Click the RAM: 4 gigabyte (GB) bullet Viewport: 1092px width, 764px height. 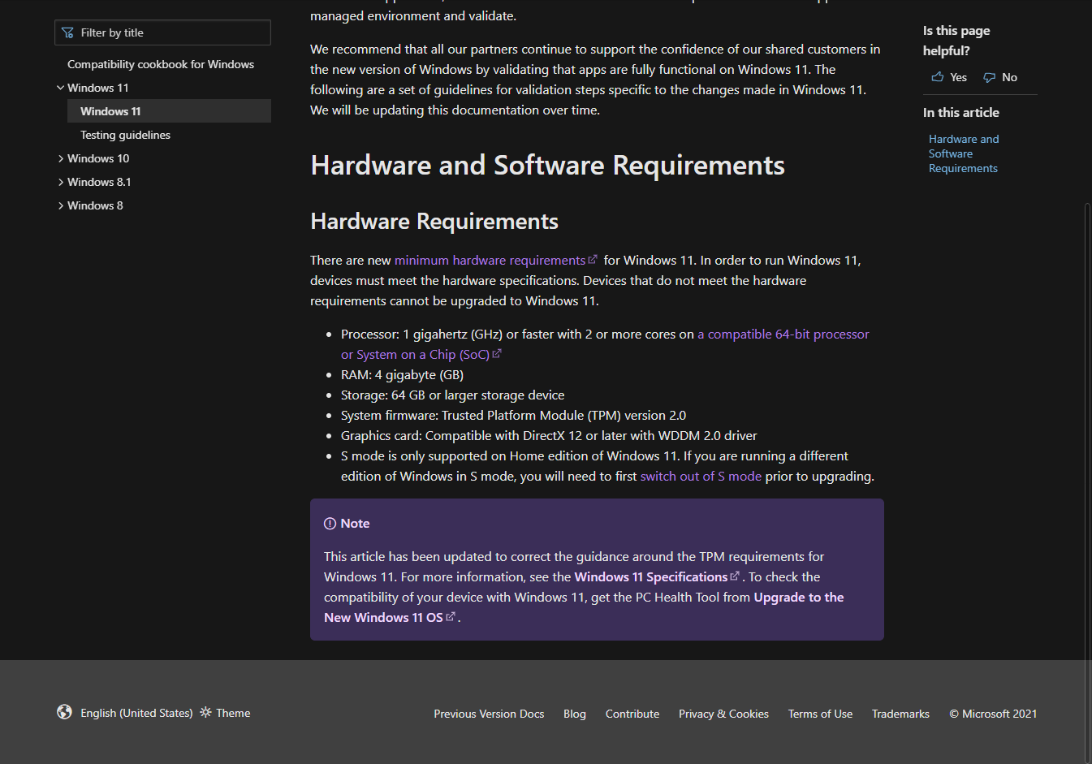click(402, 374)
